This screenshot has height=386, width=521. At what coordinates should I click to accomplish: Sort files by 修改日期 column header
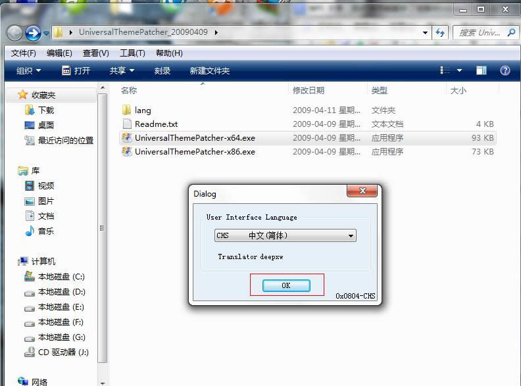pyautogui.click(x=309, y=91)
